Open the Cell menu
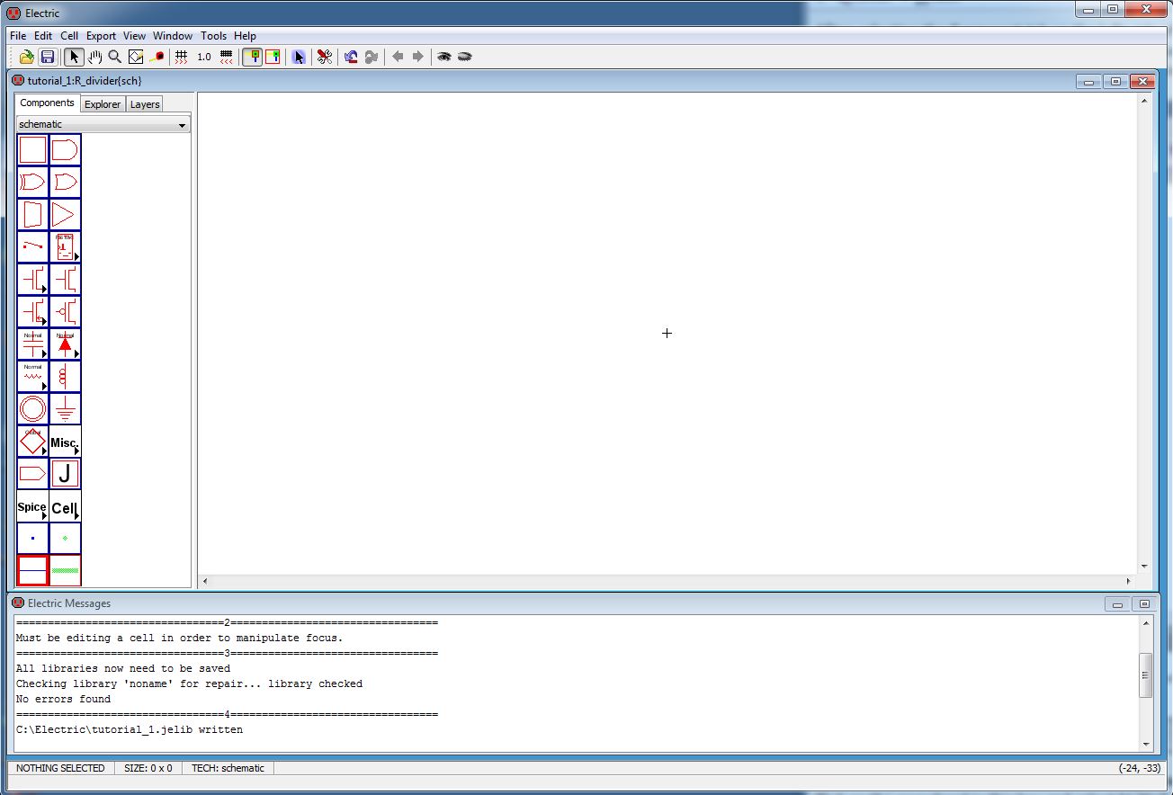 point(69,36)
